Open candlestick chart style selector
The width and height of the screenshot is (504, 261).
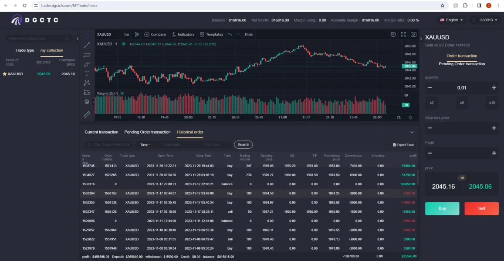point(137,34)
